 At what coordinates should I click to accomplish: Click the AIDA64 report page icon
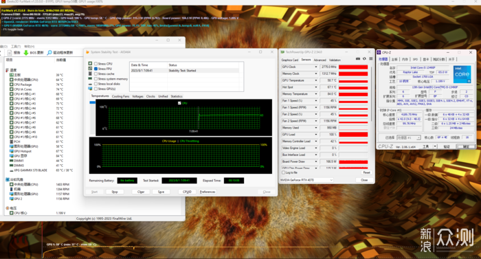point(10,53)
